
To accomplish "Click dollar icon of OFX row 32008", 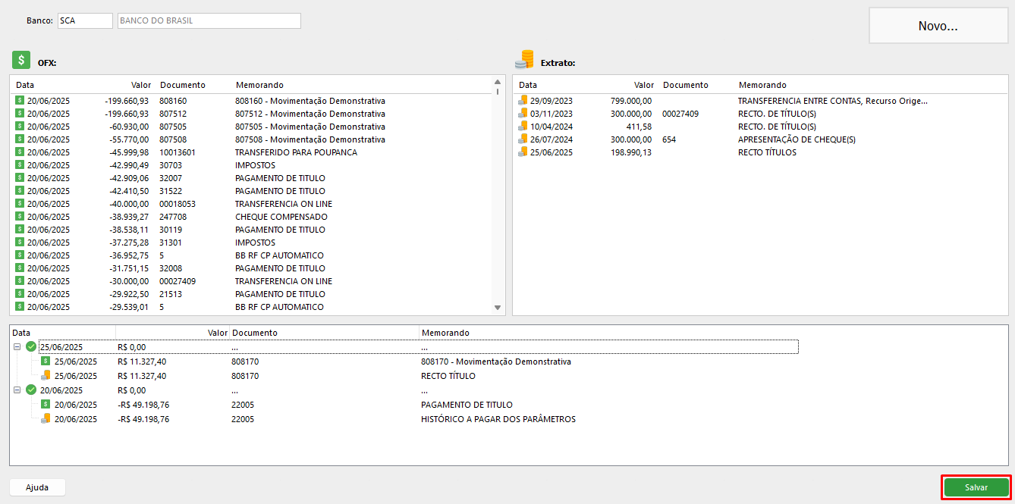I will coord(20,268).
